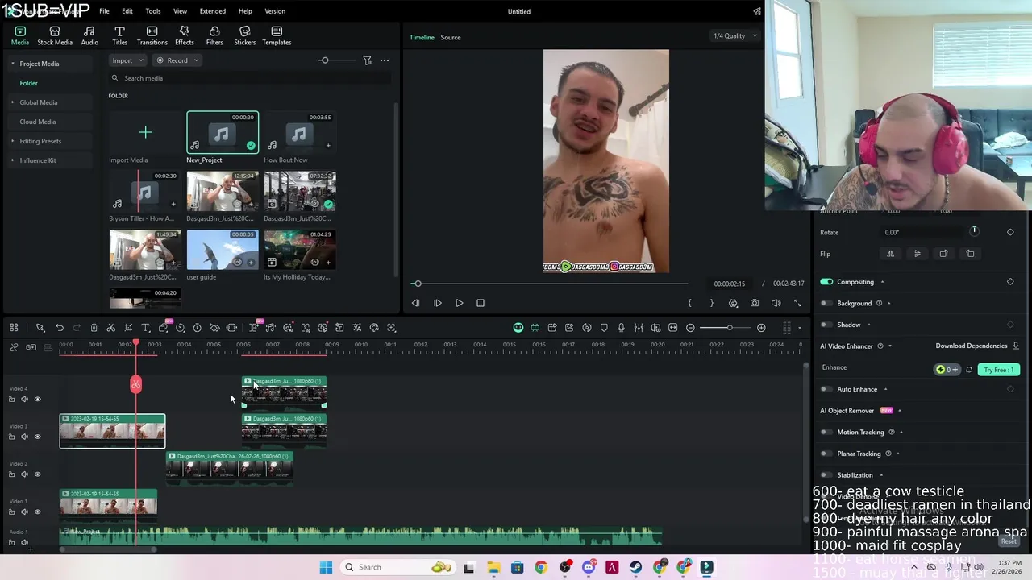Open the Record dropdown
Screen dimensions: 1032x580
(177, 60)
